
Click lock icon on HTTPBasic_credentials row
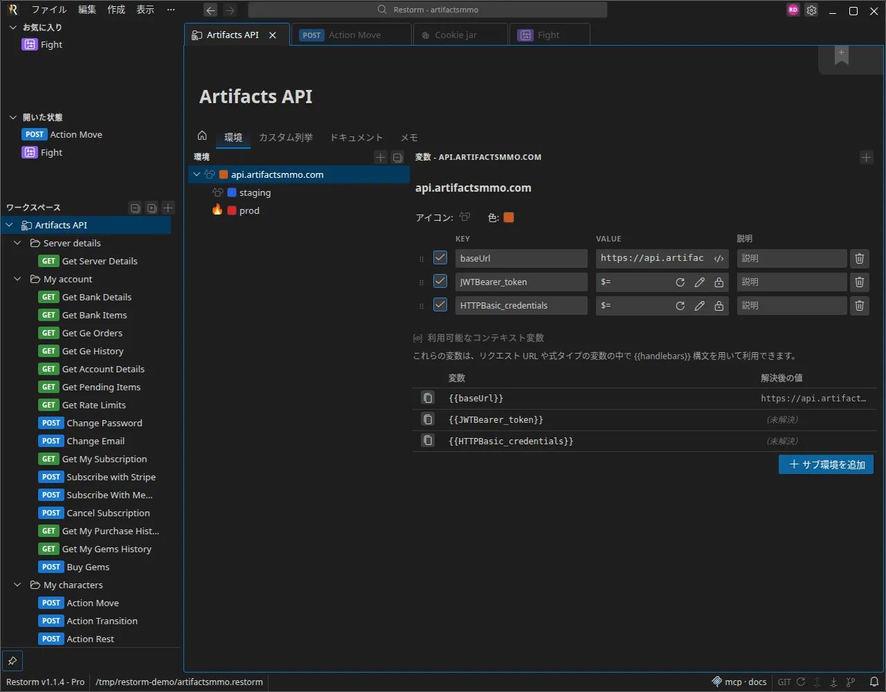click(719, 306)
